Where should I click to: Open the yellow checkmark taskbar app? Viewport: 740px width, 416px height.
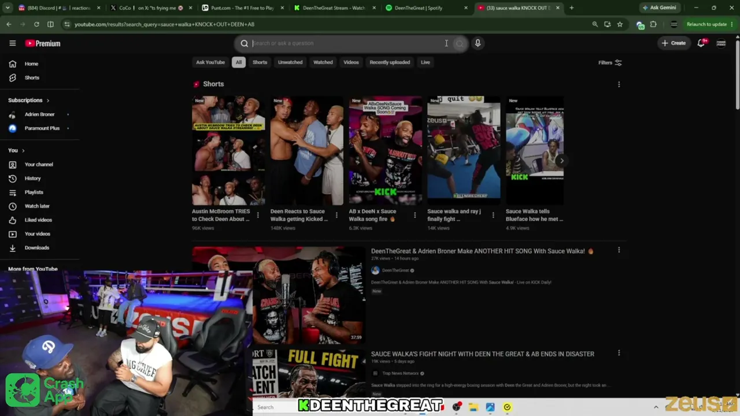507,407
